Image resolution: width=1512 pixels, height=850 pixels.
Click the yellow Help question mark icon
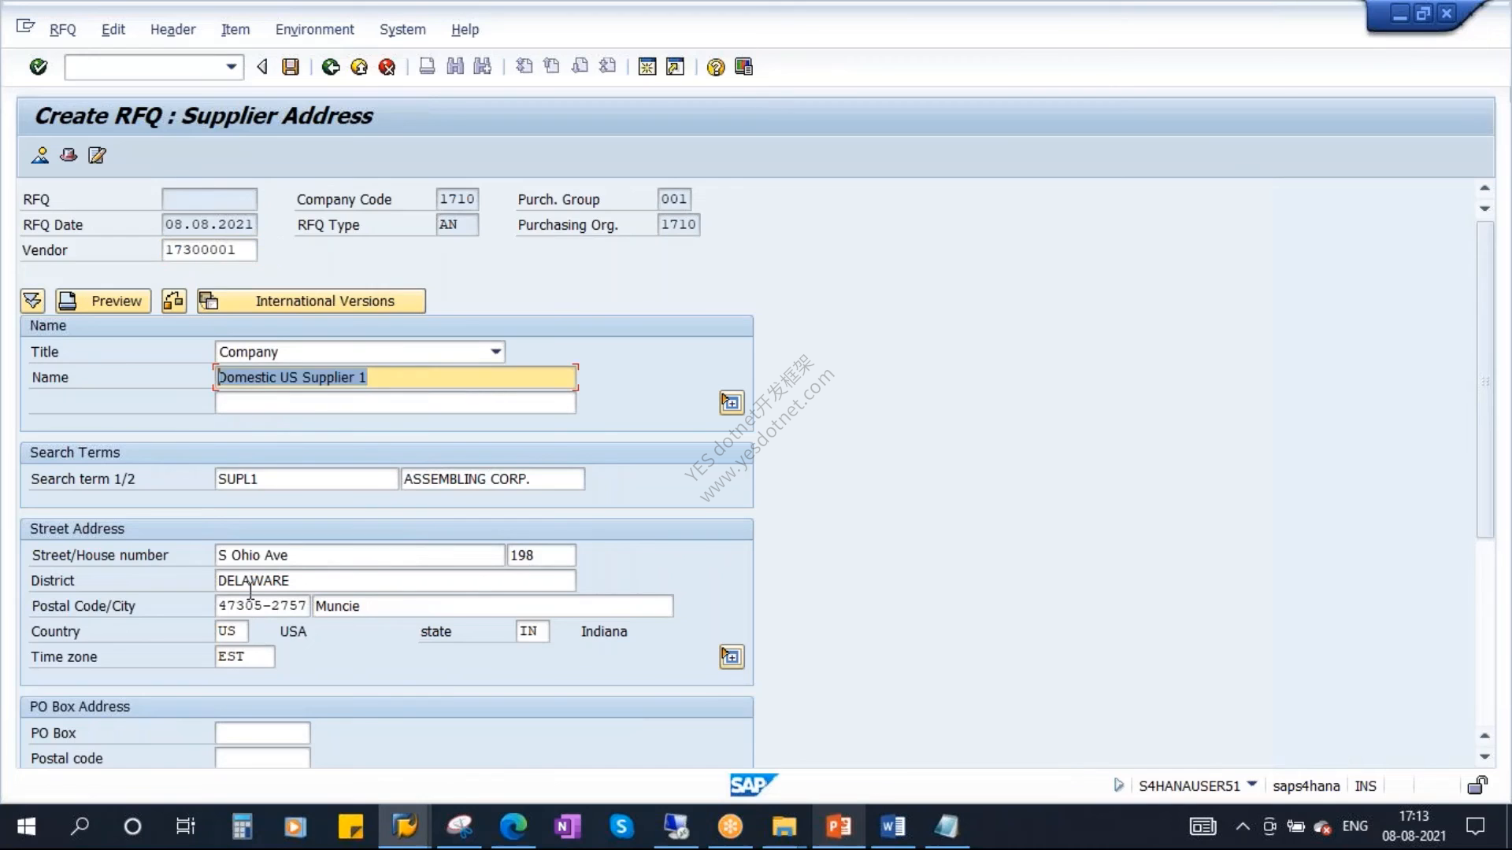coord(715,67)
